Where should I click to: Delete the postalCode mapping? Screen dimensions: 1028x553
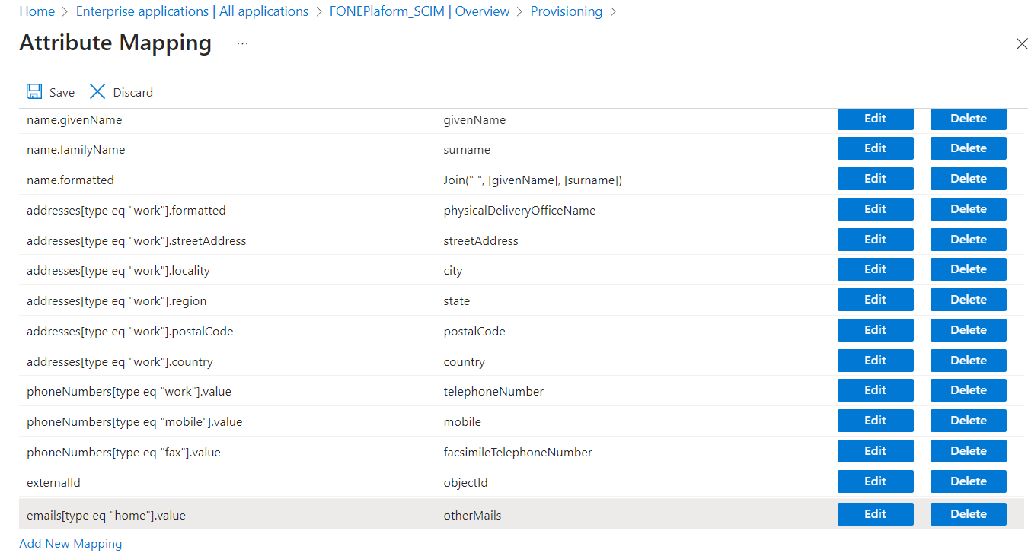pos(968,330)
